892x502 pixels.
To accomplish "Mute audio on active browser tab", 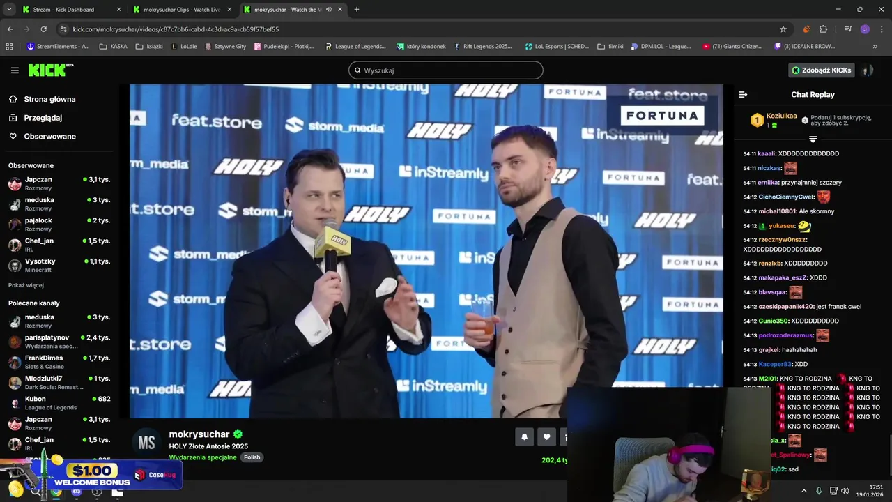I will (328, 10).
